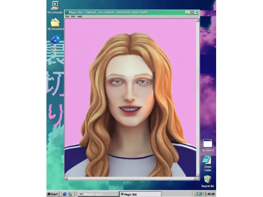Click the vertical scrollbar down arrow
Image resolution: width=263 pixels, height=197 pixels.
coord(198,175)
